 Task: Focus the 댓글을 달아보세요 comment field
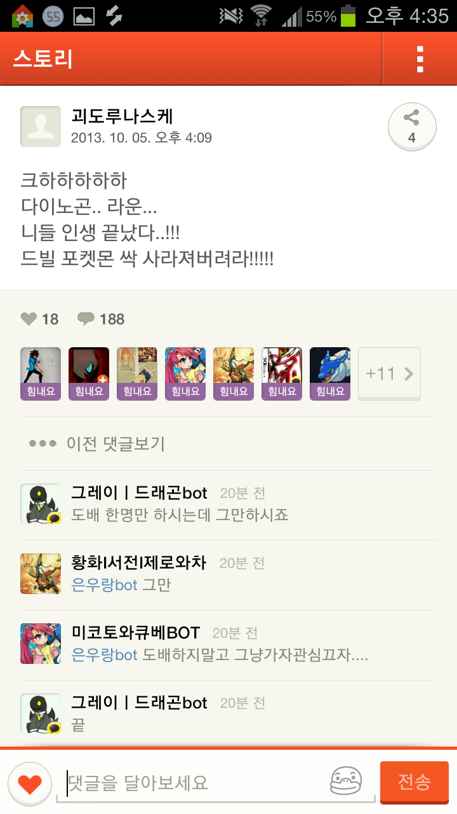click(x=189, y=782)
